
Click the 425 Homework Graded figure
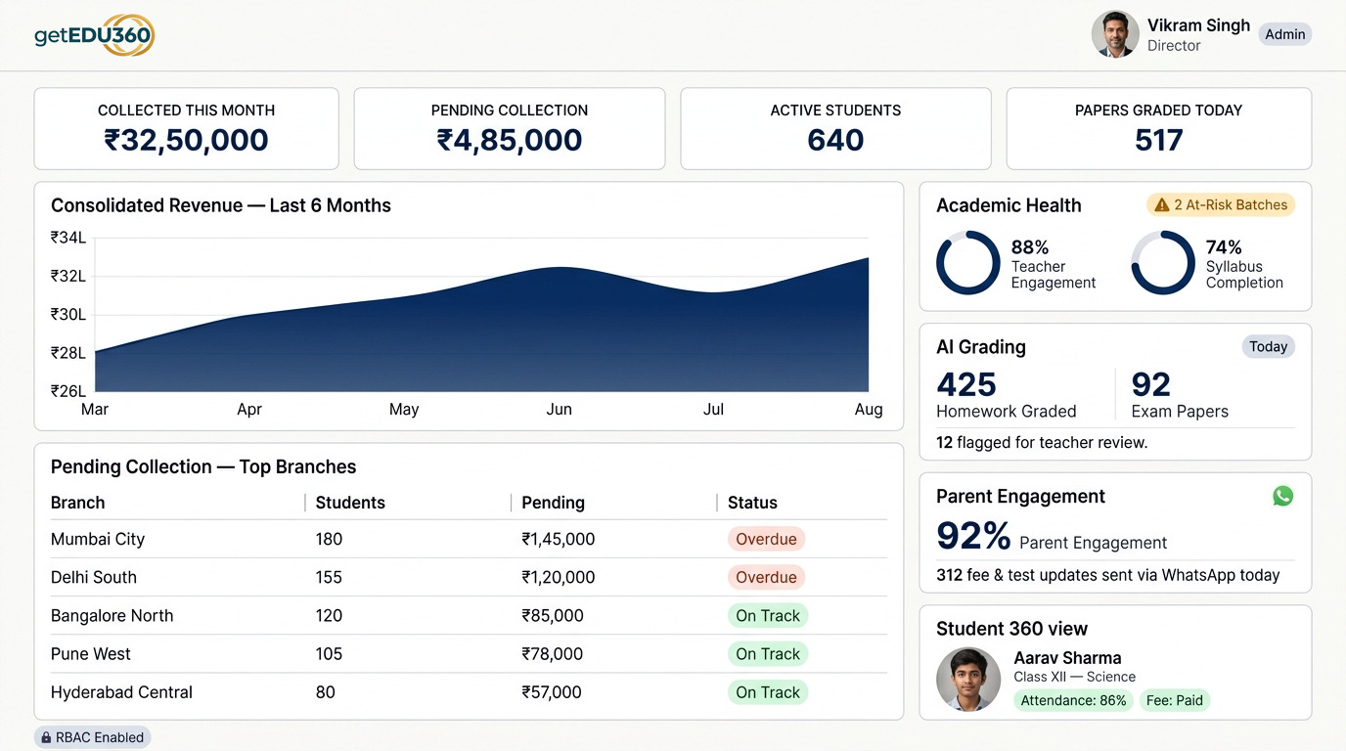pyautogui.click(x=966, y=384)
